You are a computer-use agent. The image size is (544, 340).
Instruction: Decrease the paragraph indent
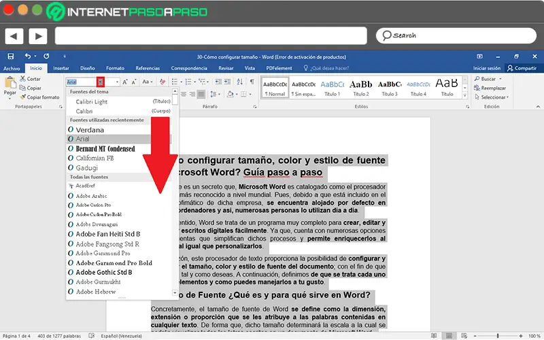point(218,82)
